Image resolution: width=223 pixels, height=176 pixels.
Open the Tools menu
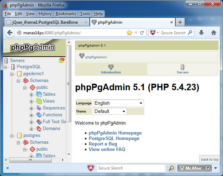[85, 14]
